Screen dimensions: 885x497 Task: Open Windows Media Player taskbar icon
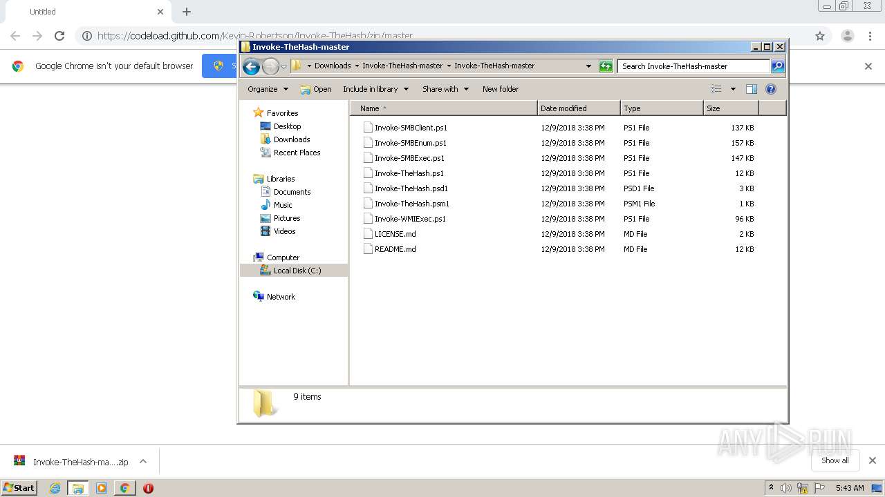102,488
